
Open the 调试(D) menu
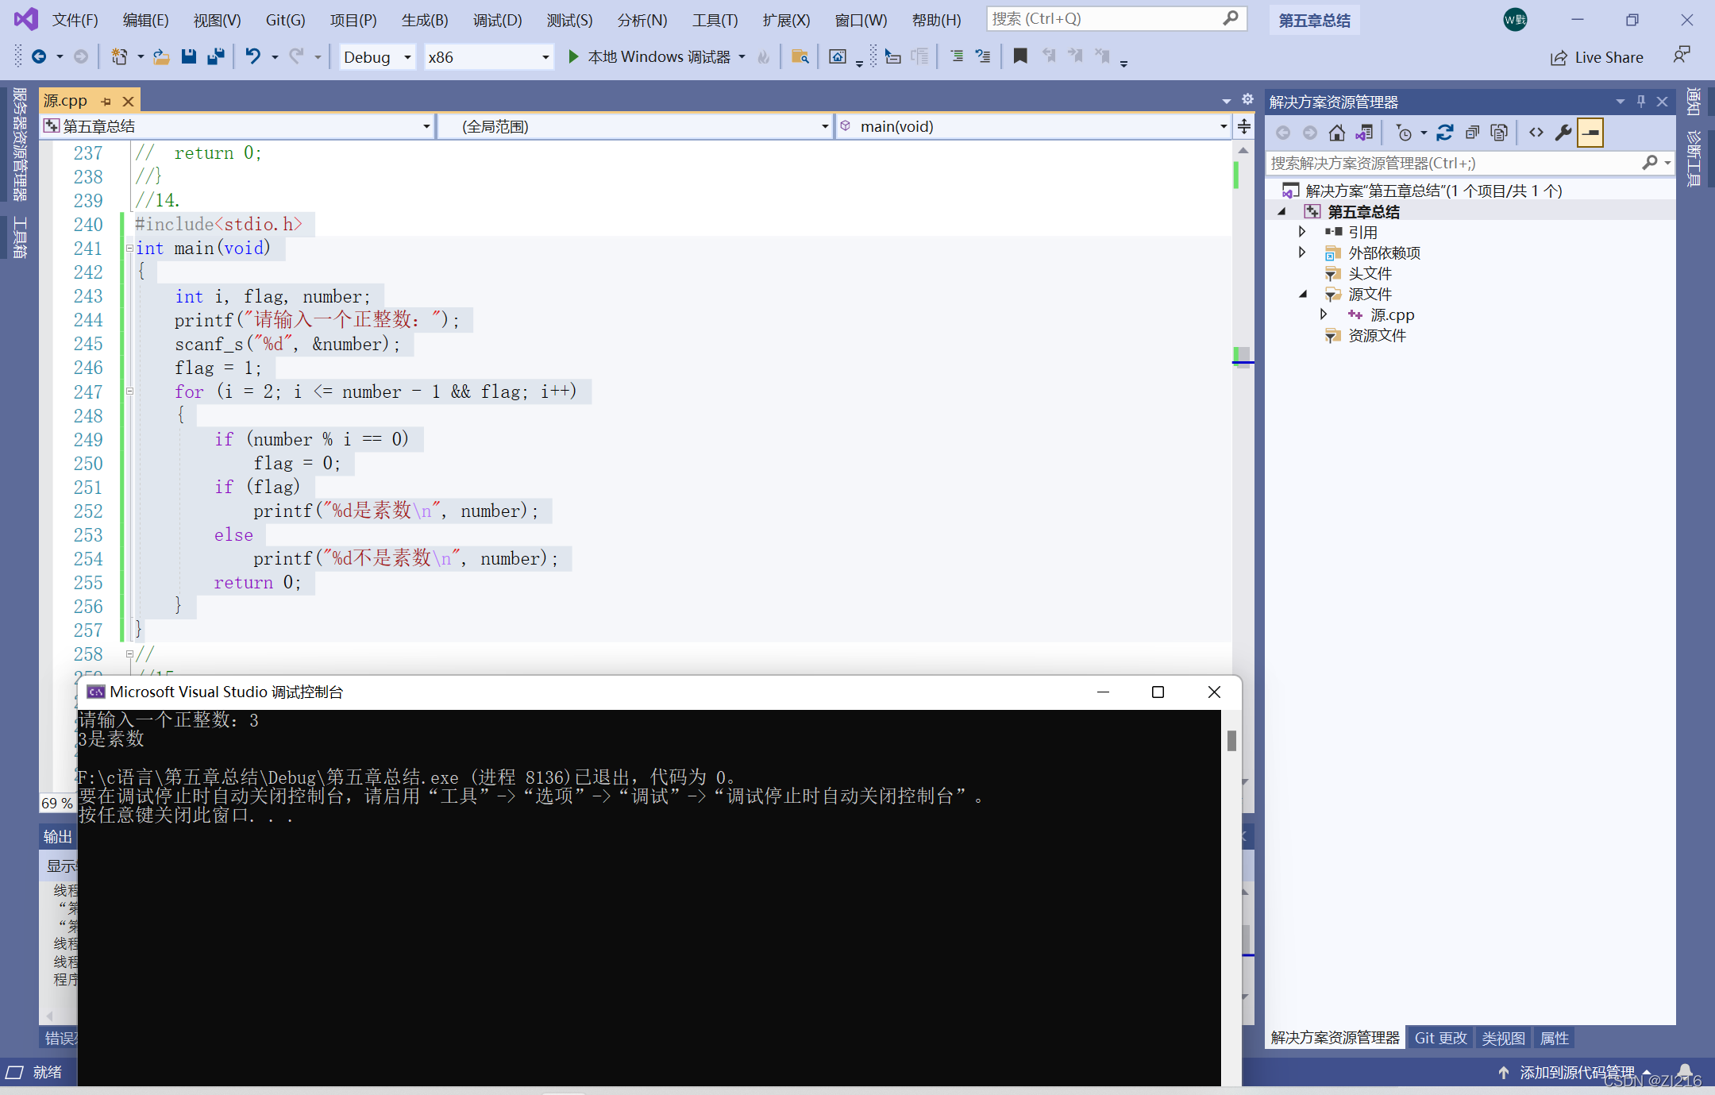497,20
